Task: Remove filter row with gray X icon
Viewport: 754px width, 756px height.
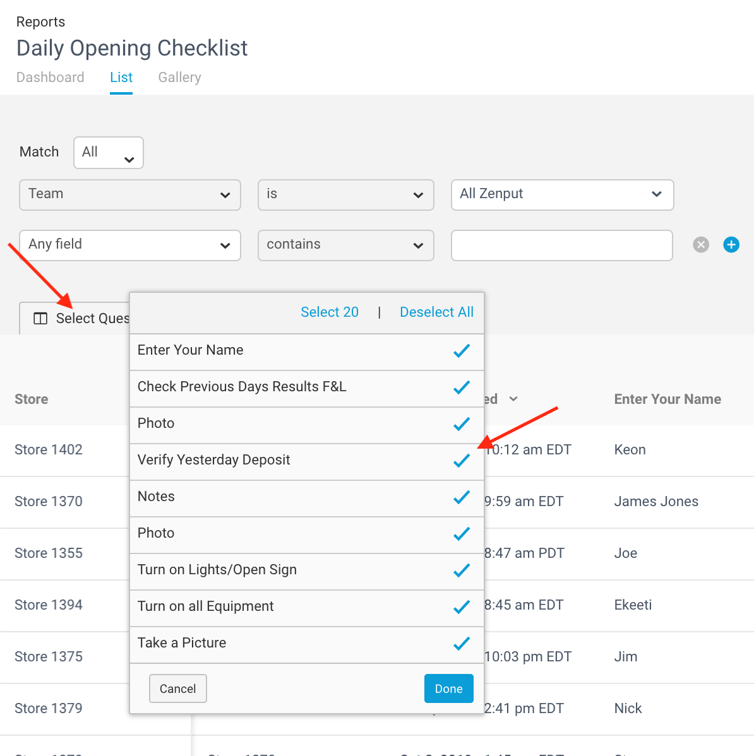Action: click(x=700, y=245)
